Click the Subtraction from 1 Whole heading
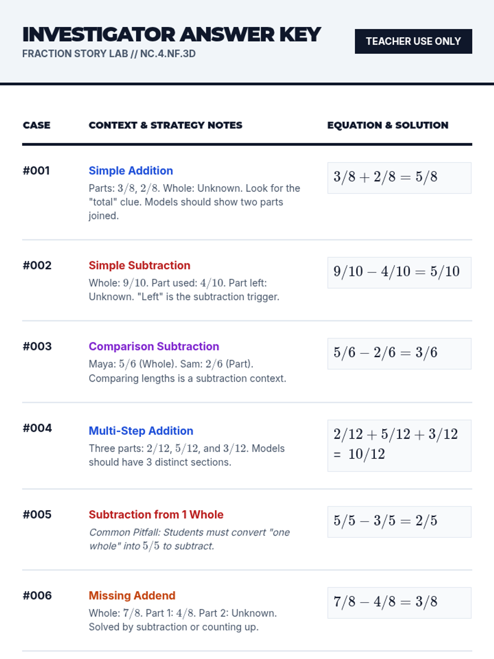The height and width of the screenshot is (659, 494). click(x=156, y=514)
